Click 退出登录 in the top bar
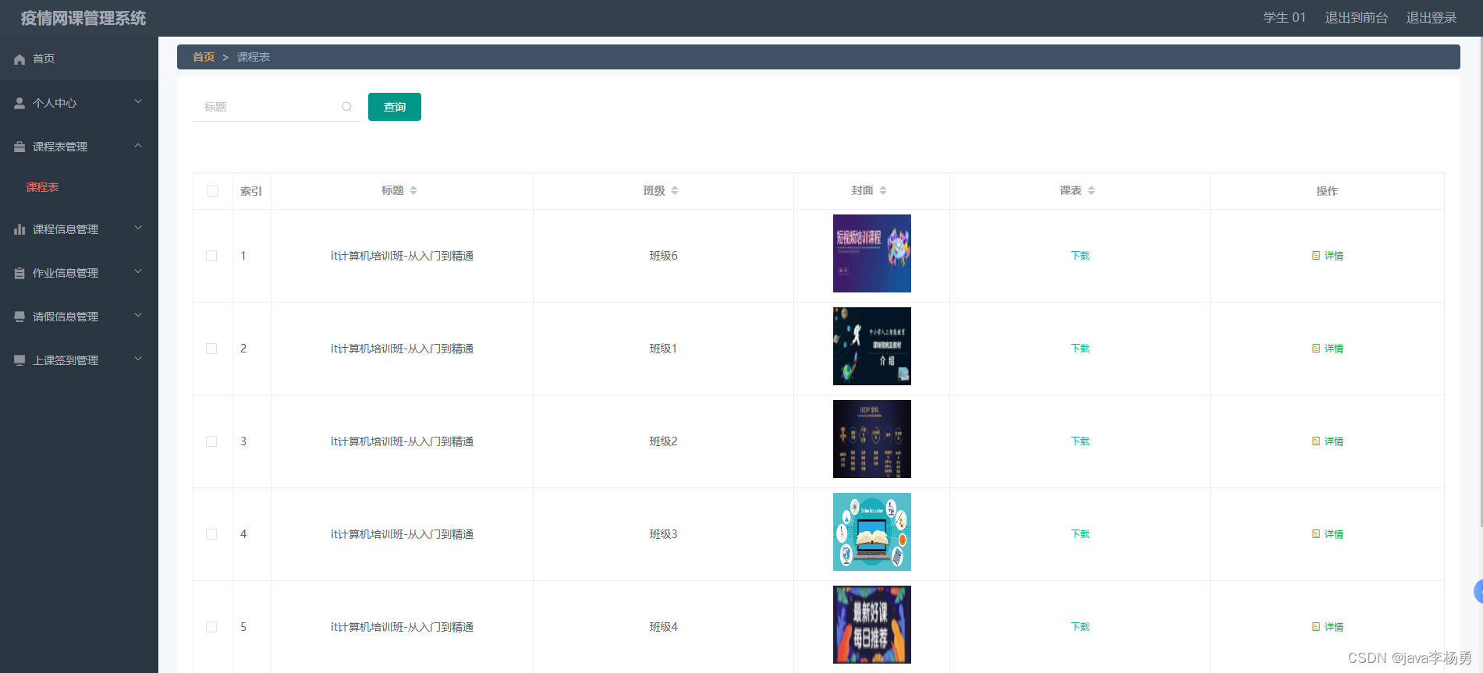Image resolution: width=1483 pixels, height=673 pixels. click(x=1432, y=17)
